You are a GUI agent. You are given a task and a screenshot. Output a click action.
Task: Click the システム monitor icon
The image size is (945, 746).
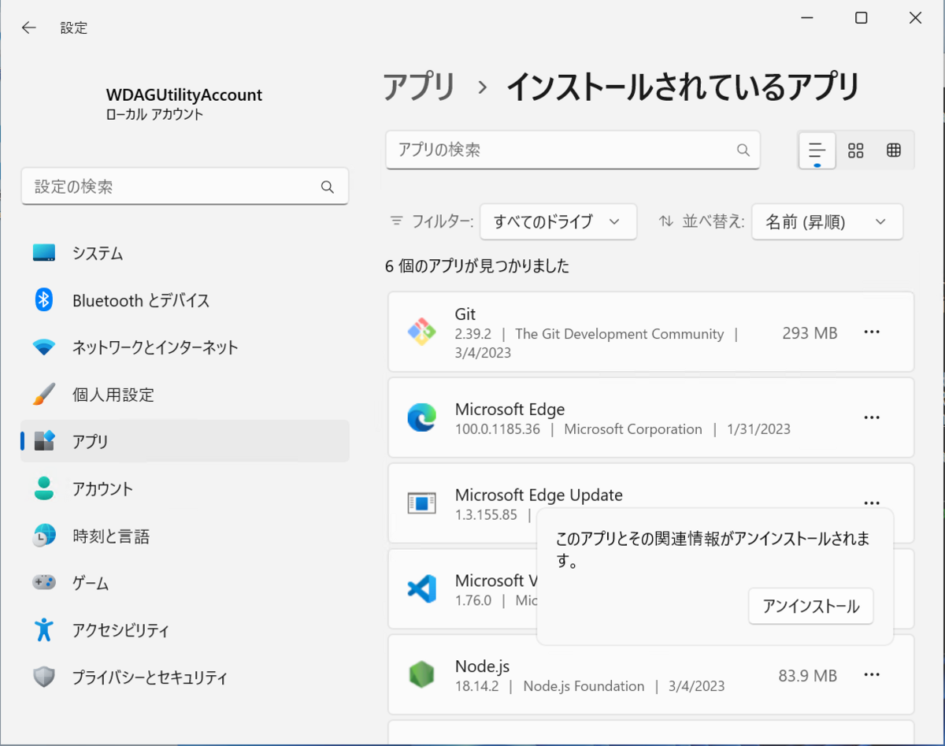[x=44, y=253]
